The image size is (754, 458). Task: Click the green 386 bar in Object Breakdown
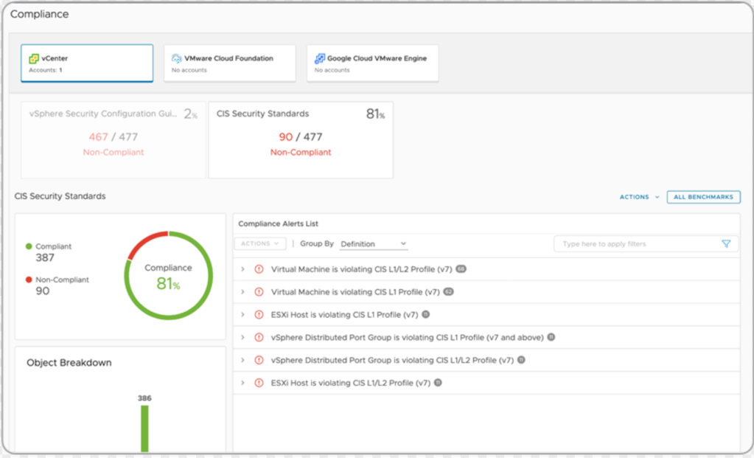coord(144,428)
